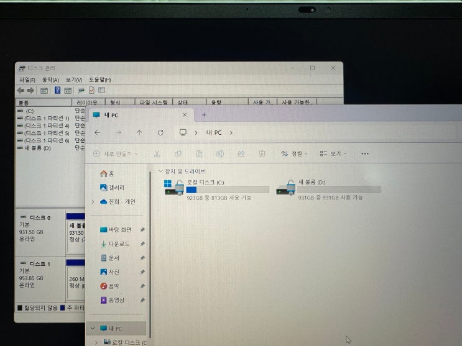Viewport: 462px width, 346px height.
Task: Open 동영상 quick access folder
Action: (113, 301)
